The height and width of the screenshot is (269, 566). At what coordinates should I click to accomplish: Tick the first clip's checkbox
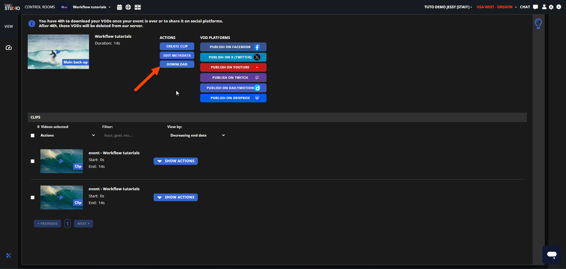[33, 161]
